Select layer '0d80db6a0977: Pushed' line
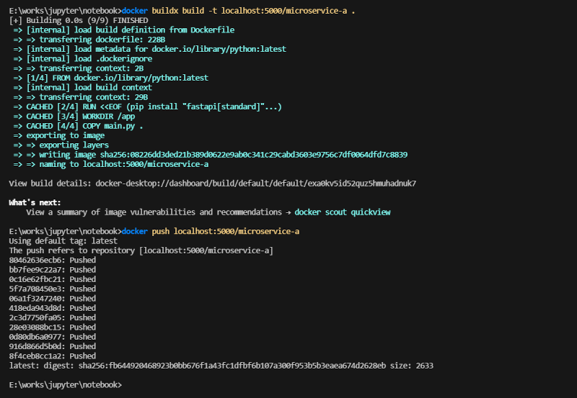This screenshot has height=398, width=577. click(52, 337)
